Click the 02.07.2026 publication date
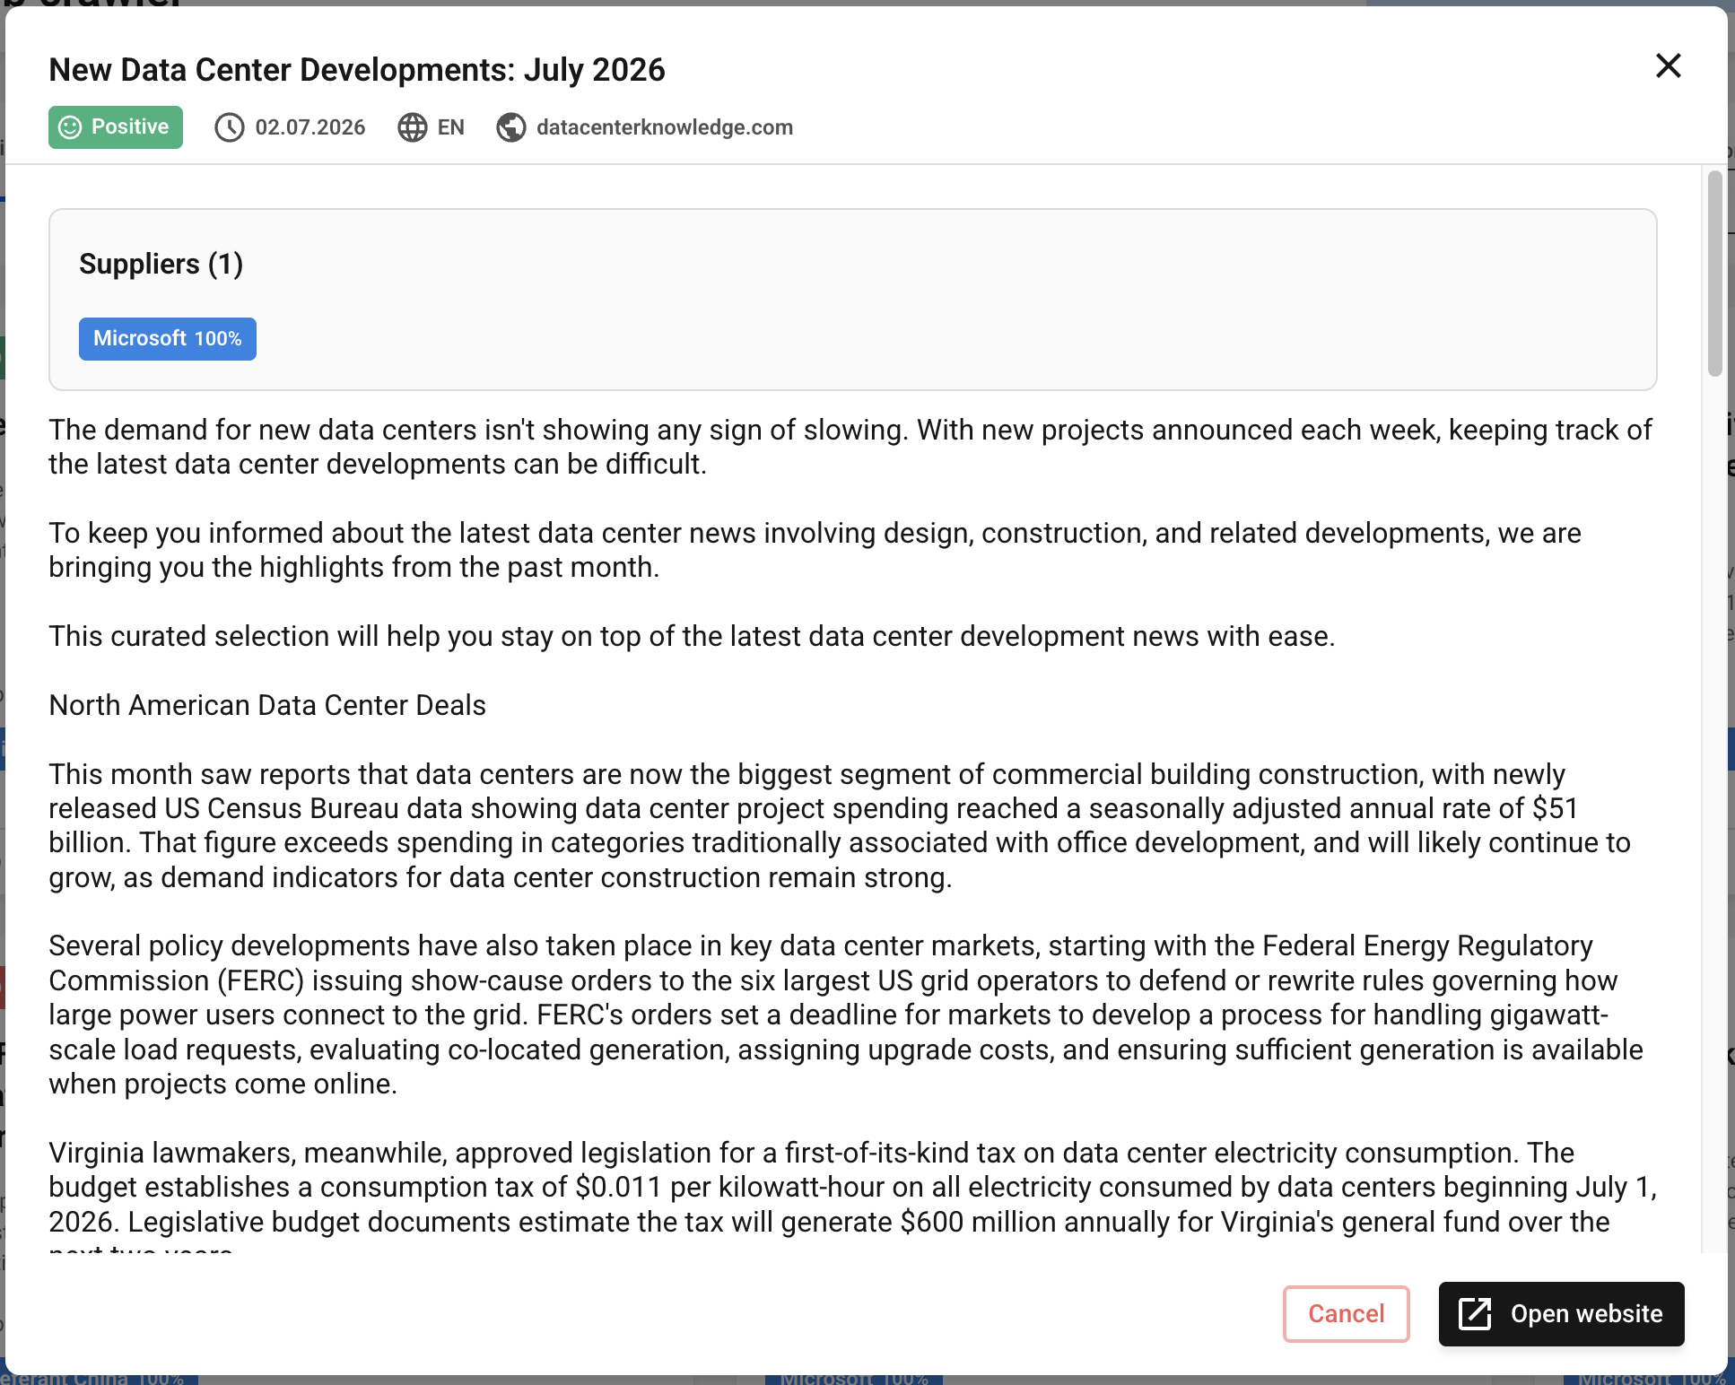 310,127
